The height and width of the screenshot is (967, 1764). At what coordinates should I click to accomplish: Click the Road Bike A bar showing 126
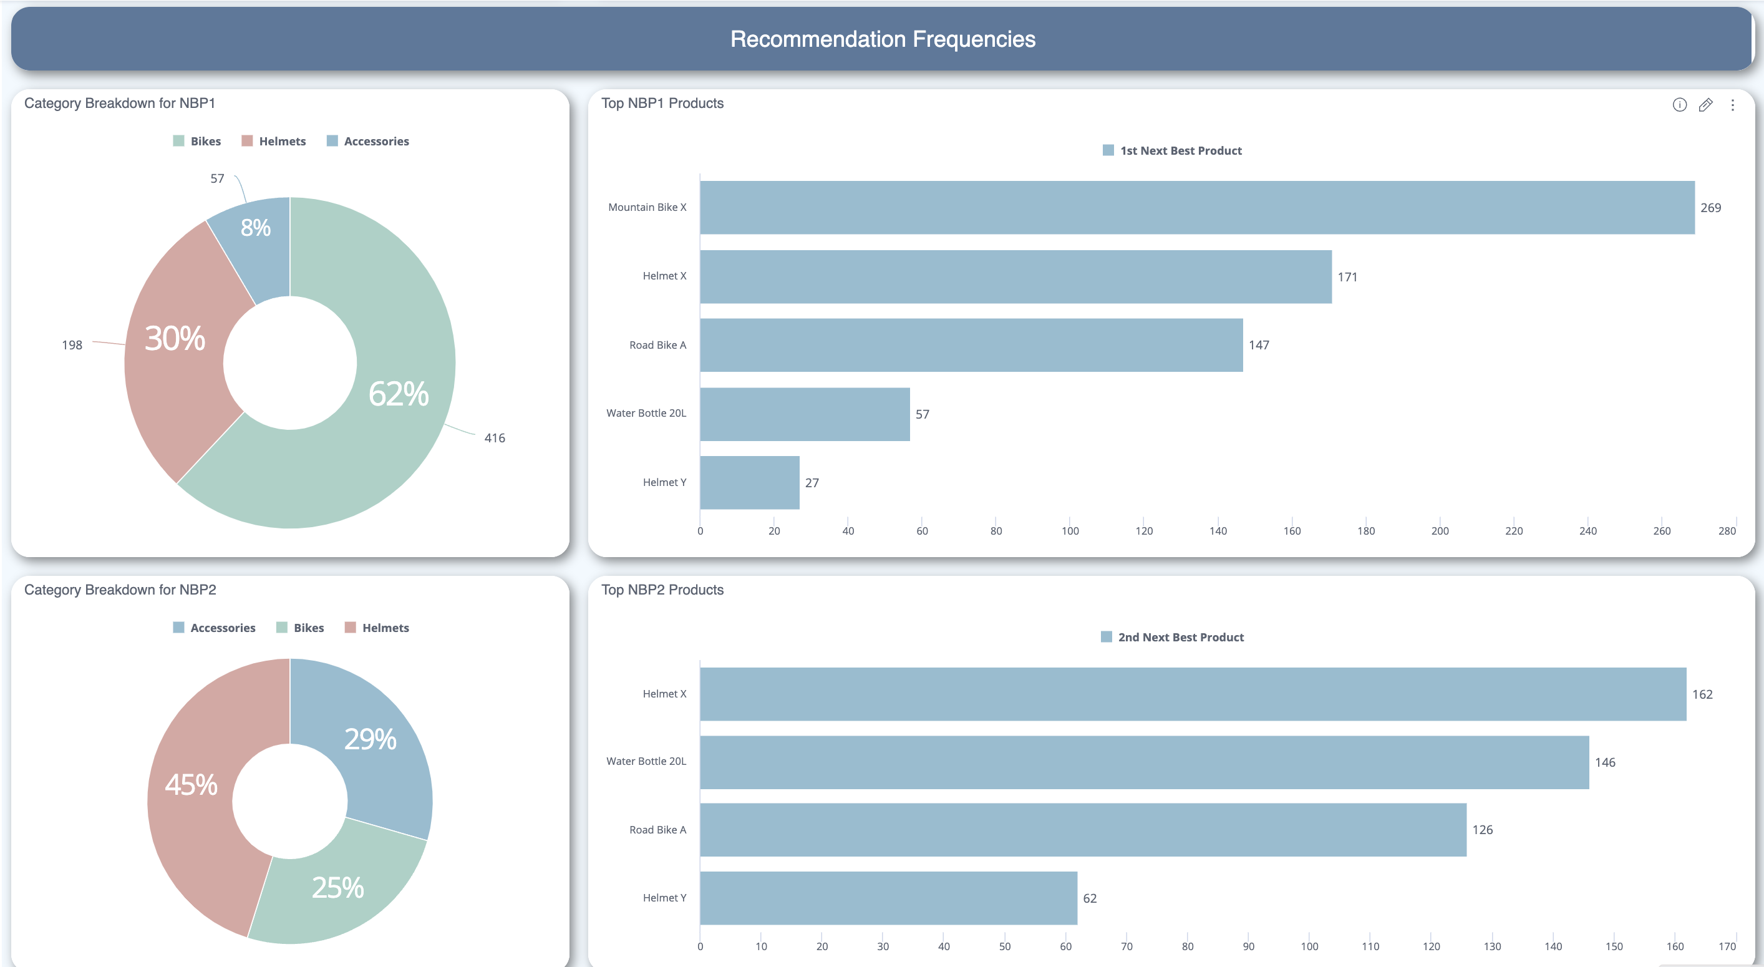click(1083, 830)
